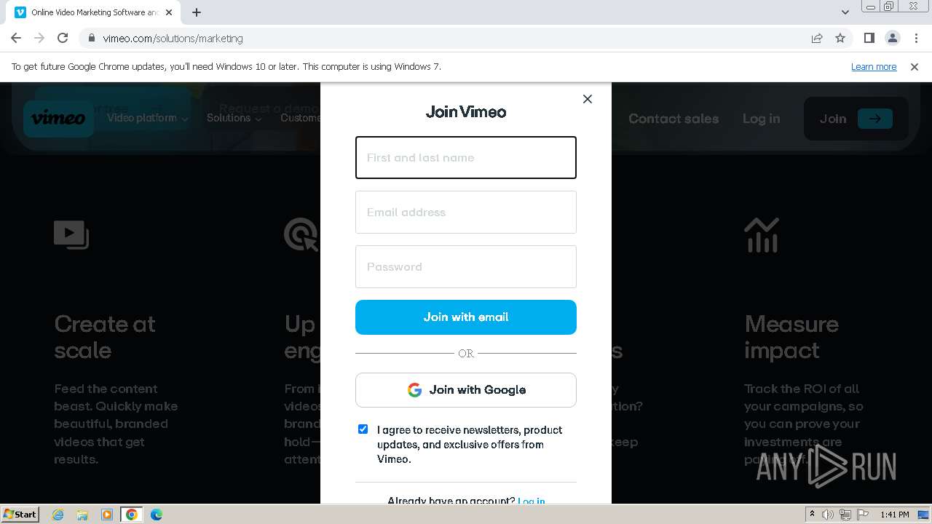Viewport: 932px width, 524px height.
Task: Switch to Chrome in the taskbar
Action: tap(132, 515)
